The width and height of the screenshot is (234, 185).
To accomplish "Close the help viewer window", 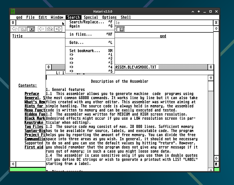I will click(13, 23).
